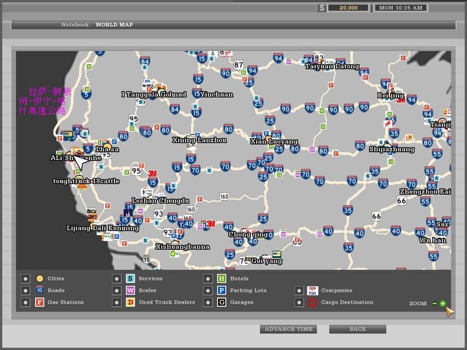Toggle the Roads checkbox
Image resolution: width=467 pixels, height=350 pixels.
25,290
